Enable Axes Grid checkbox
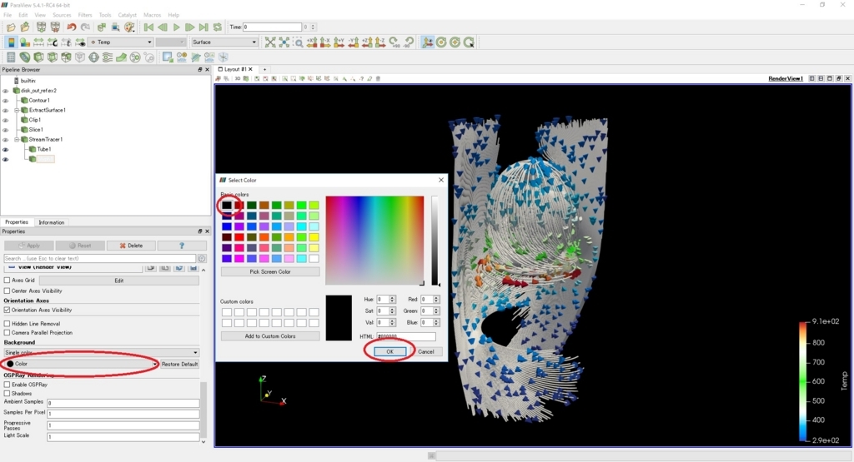854x462 pixels. 7,281
